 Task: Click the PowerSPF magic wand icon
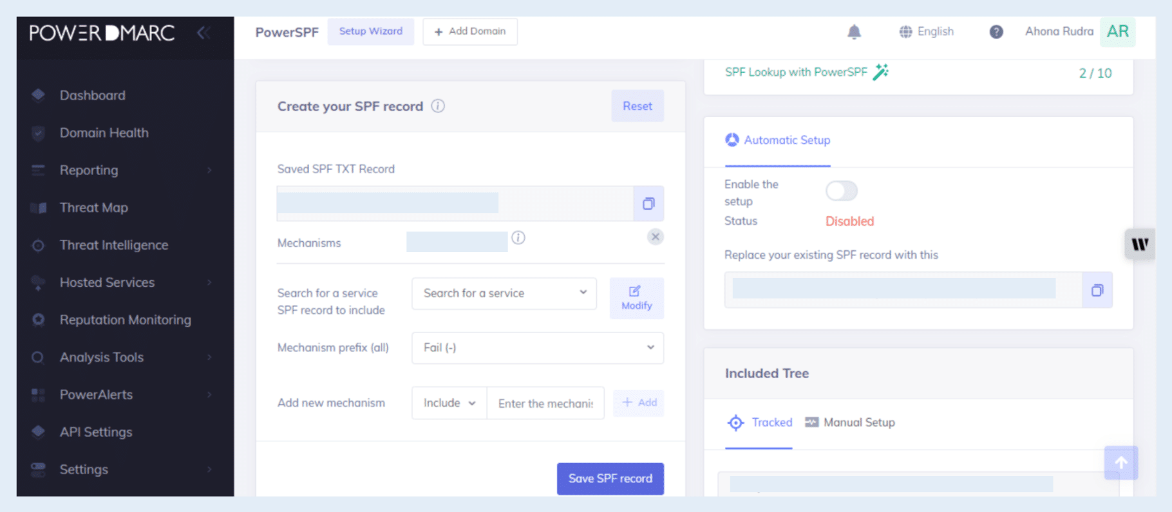pos(880,72)
